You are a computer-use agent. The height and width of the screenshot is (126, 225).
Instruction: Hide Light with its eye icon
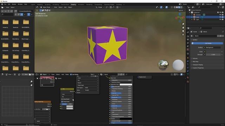(220, 19)
